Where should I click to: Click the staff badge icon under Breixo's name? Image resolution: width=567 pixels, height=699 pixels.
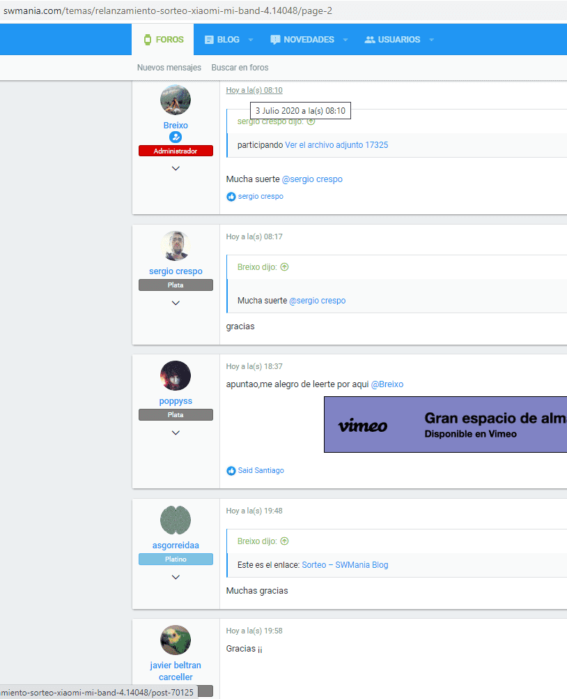tap(176, 137)
